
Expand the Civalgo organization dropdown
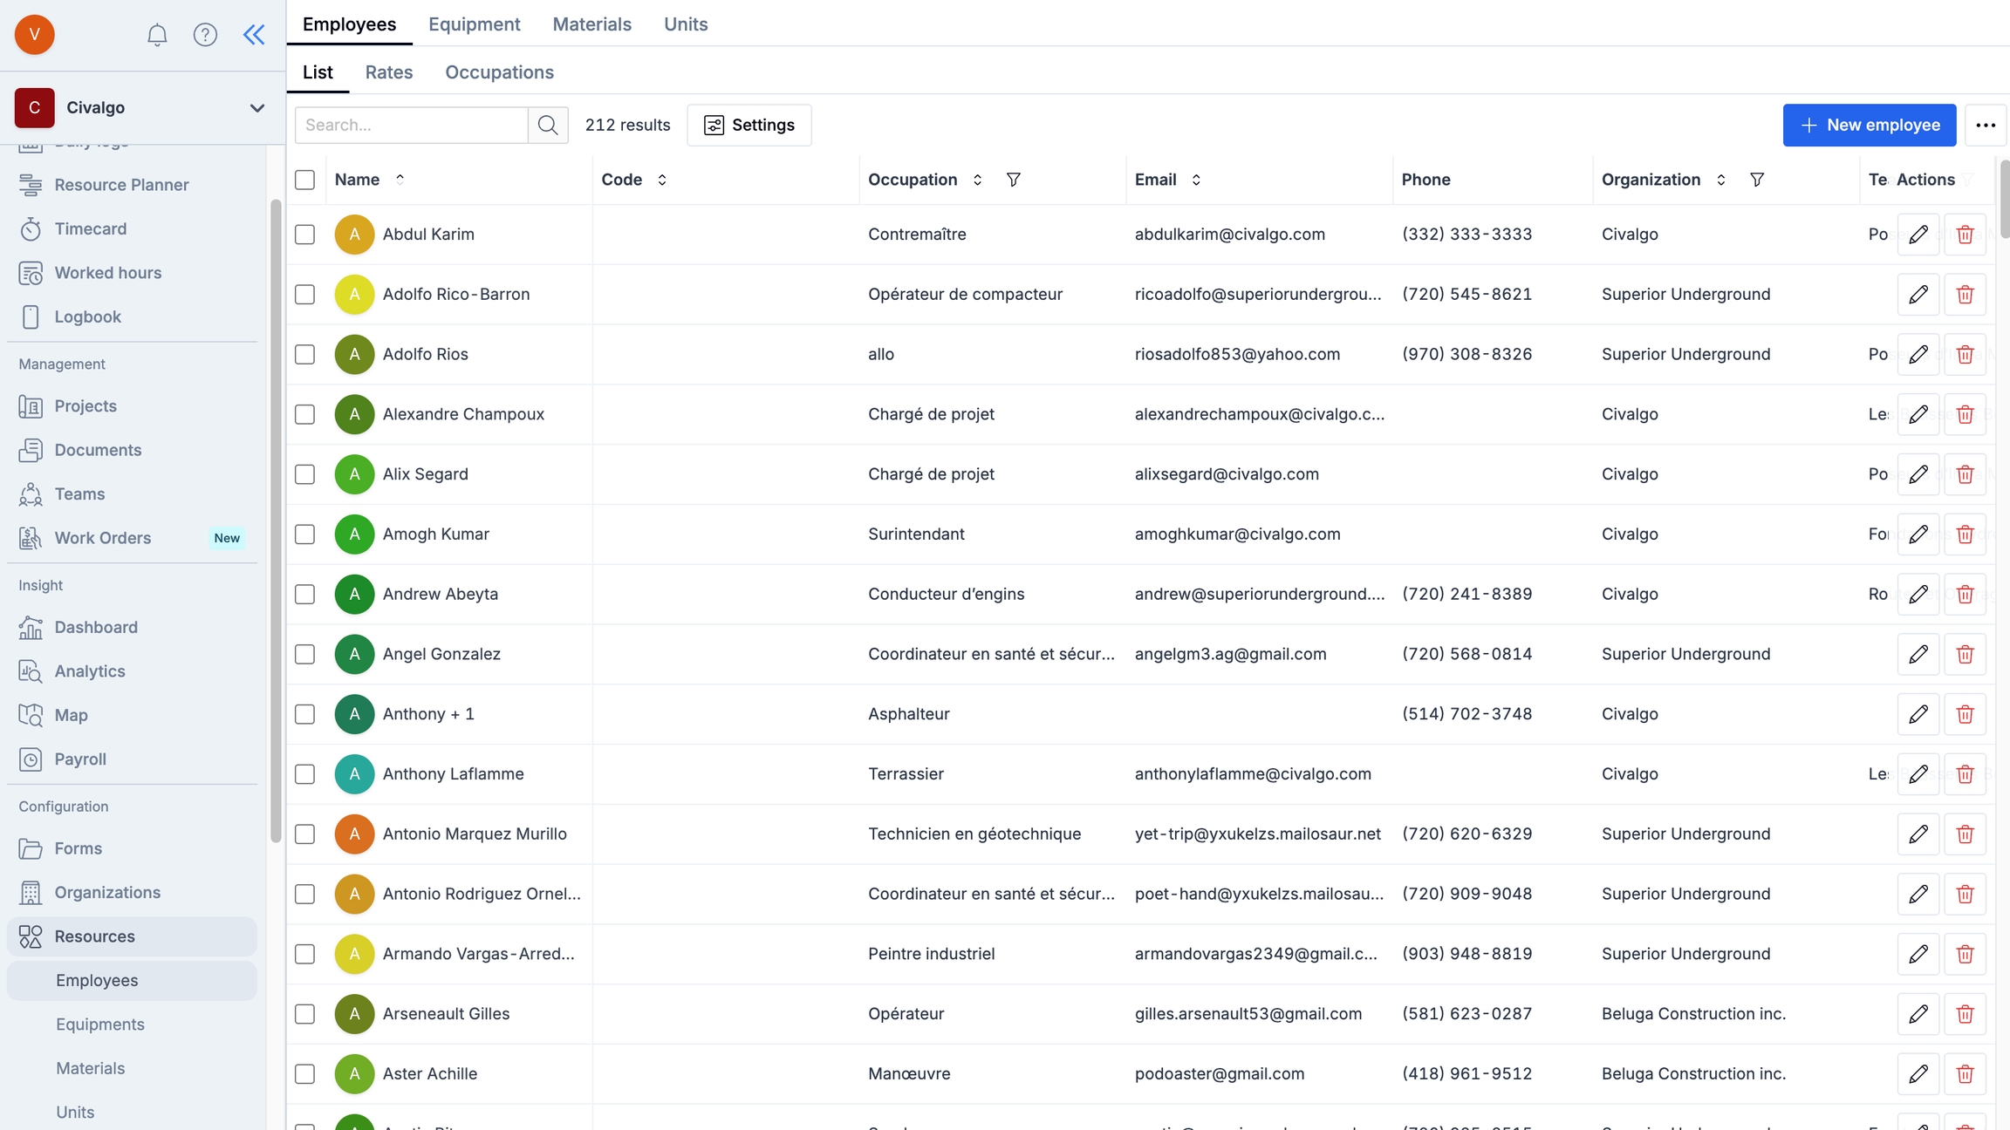[256, 108]
